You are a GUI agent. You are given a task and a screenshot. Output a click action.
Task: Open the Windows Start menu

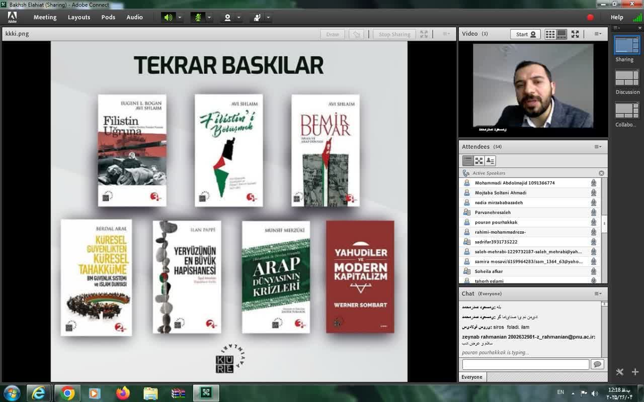[12, 392]
